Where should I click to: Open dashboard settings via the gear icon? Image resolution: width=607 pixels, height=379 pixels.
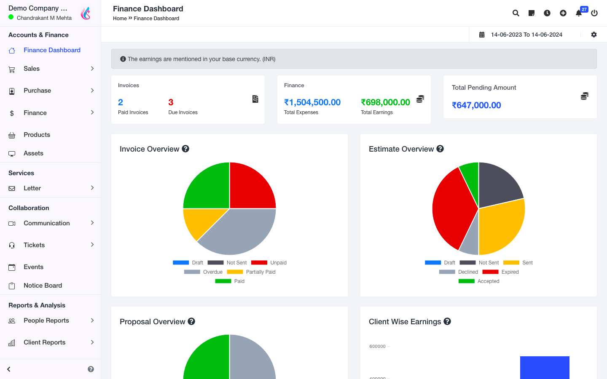[594, 35]
